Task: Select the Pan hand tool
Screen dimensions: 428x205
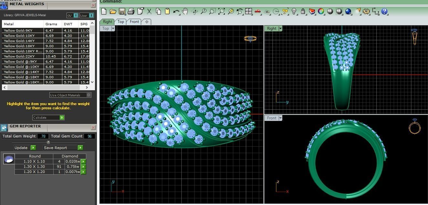Action: 185,11
